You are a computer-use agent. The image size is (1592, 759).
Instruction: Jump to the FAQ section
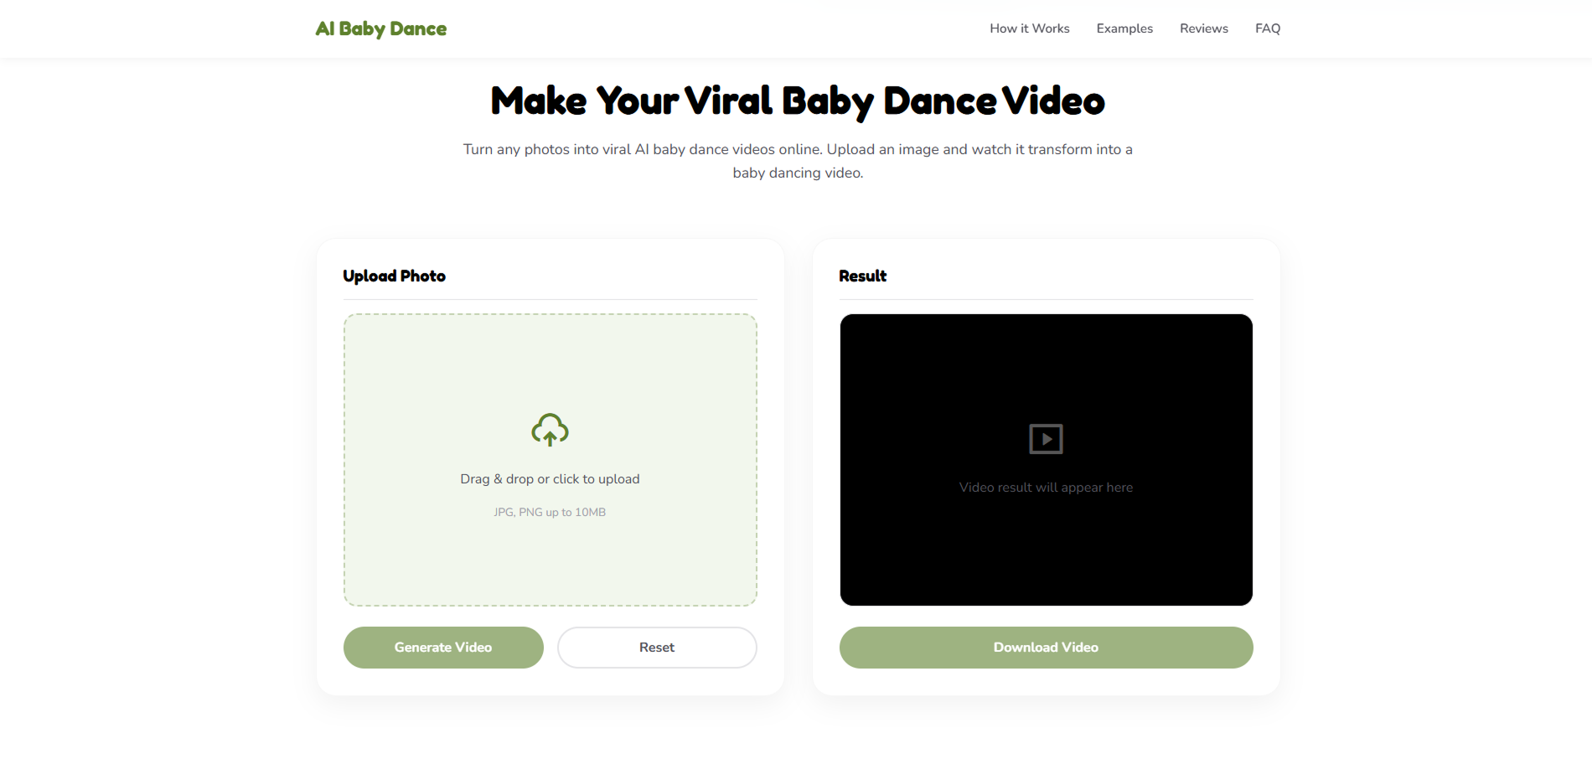pos(1268,28)
